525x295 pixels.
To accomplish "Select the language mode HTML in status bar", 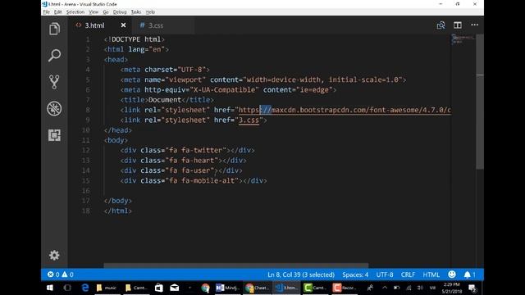I will click(x=431, y=275).
